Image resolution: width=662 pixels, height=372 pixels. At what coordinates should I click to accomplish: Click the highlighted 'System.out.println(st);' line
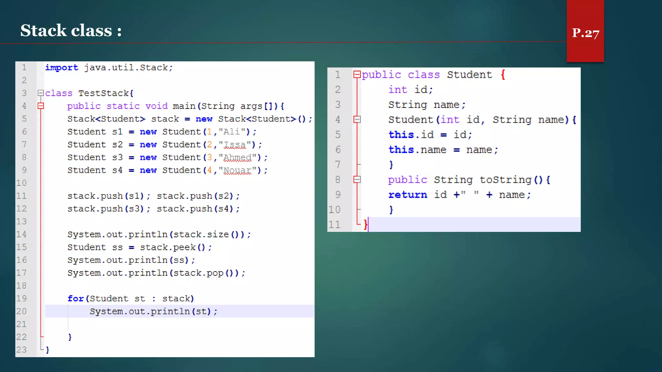pyautogui.click(x=154, y=312)
